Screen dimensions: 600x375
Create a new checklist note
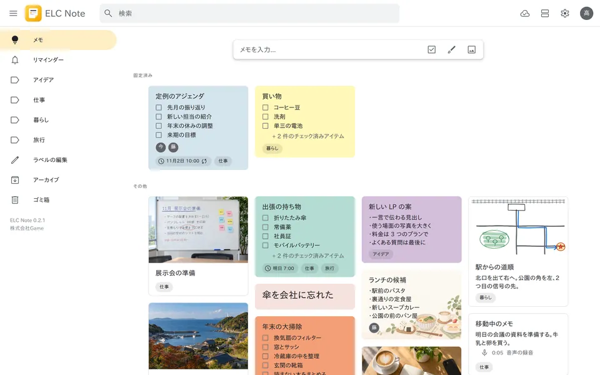point(432,50)
